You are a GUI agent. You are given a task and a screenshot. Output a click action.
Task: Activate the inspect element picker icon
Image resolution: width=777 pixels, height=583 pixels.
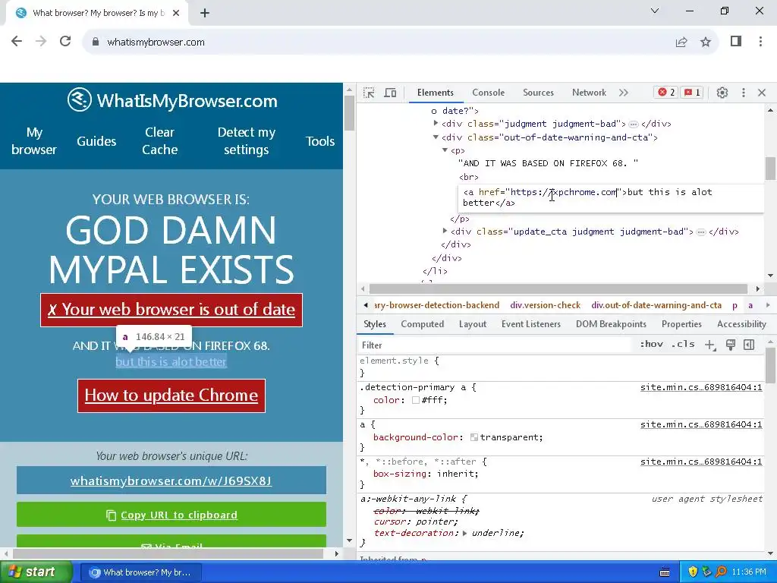369,93
